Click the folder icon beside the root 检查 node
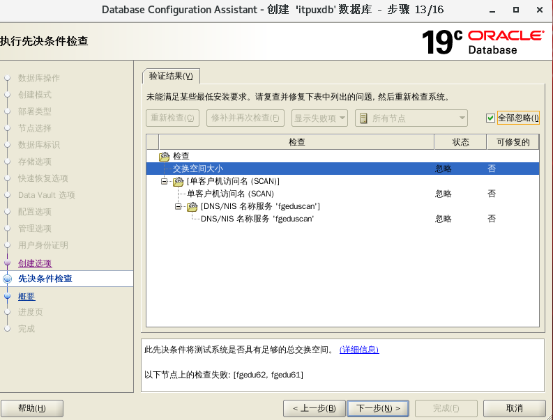Screen dimensions: 553x420 (x=165, y=156)
